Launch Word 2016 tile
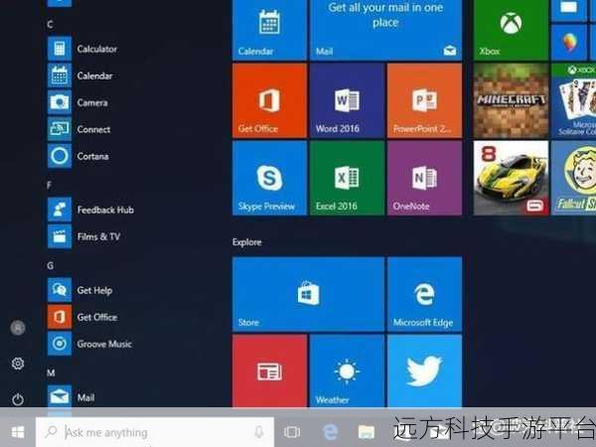 click(x=347, y=100)
